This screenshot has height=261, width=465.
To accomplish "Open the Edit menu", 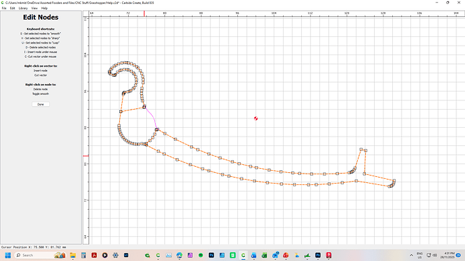I will pos(12,8).
